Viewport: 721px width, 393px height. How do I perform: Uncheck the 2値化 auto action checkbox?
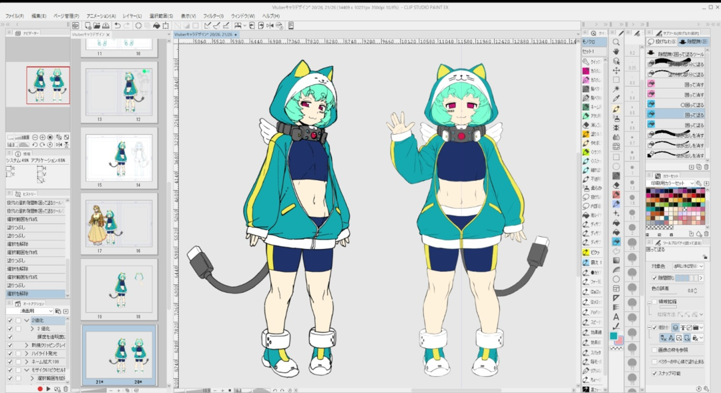(10, 320)
